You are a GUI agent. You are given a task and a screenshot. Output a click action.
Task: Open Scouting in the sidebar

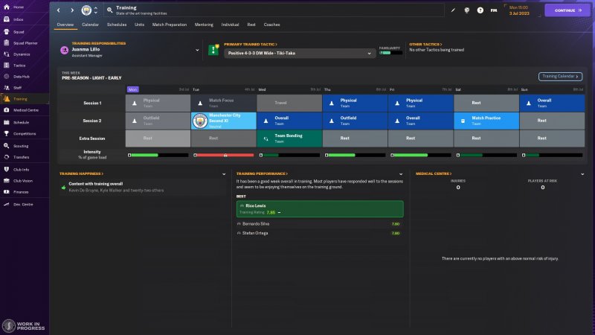pos(20,145)
